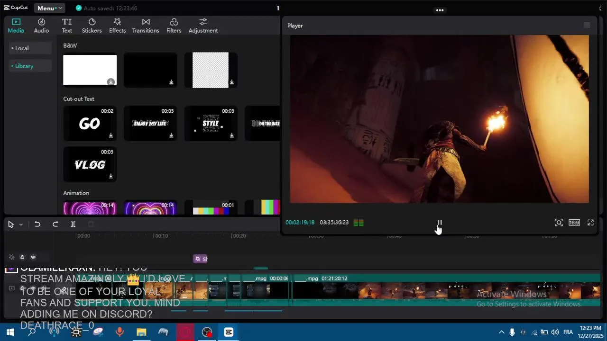
Task: Download the STYLE cut-out text
Action: coord(232,135)
